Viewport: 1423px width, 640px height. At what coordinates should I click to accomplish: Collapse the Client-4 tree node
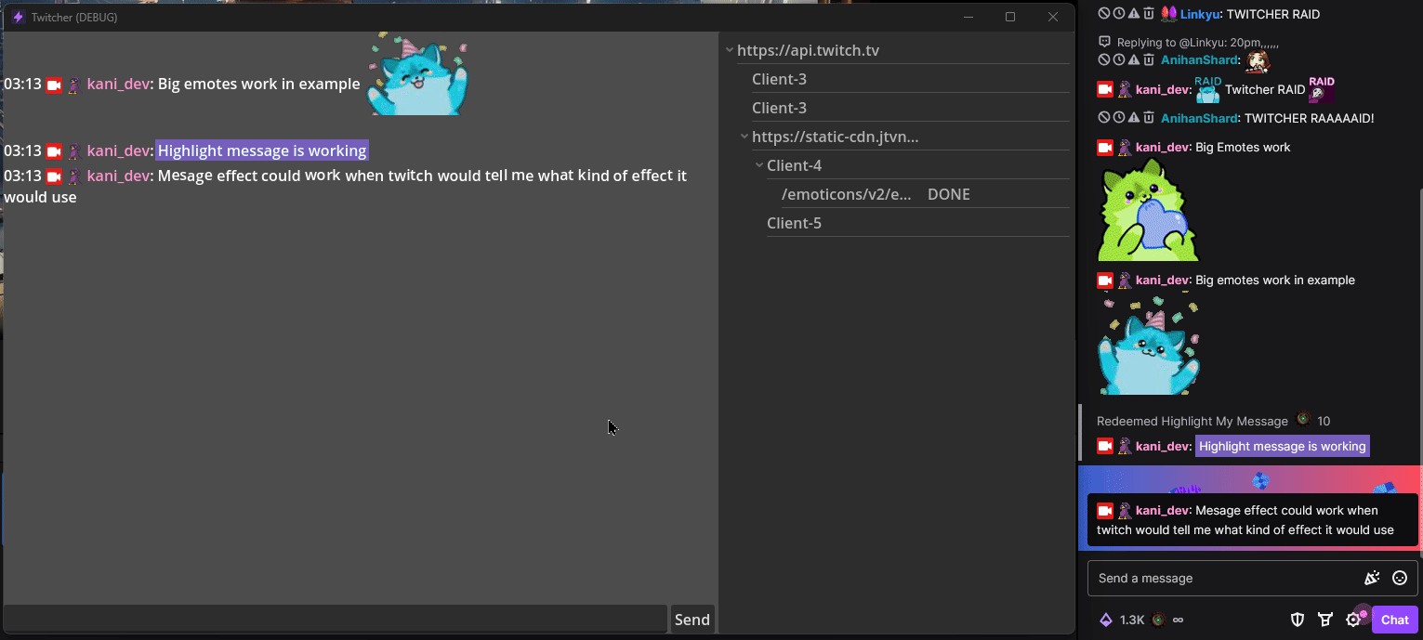(759, 165)
